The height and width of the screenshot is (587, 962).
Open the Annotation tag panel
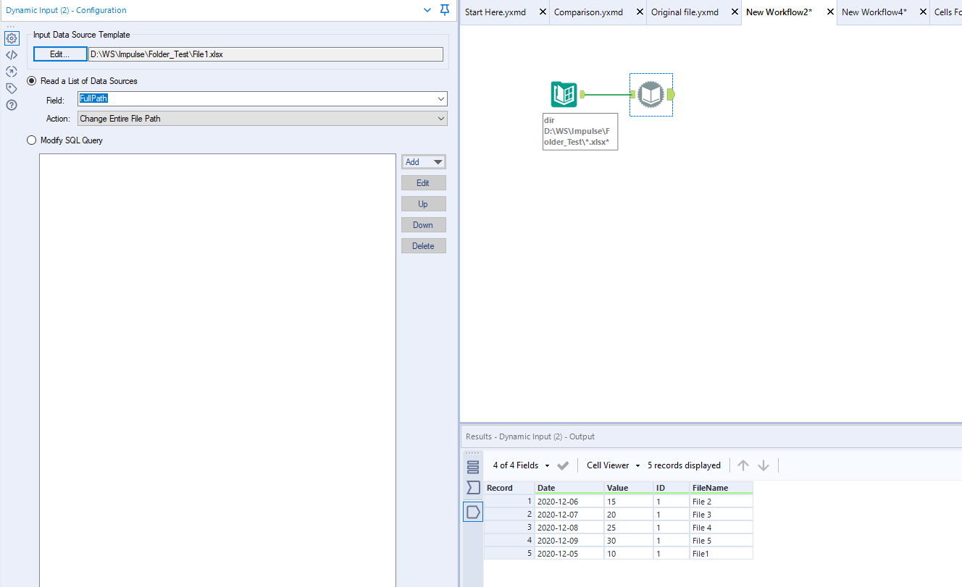click(12, 88)
